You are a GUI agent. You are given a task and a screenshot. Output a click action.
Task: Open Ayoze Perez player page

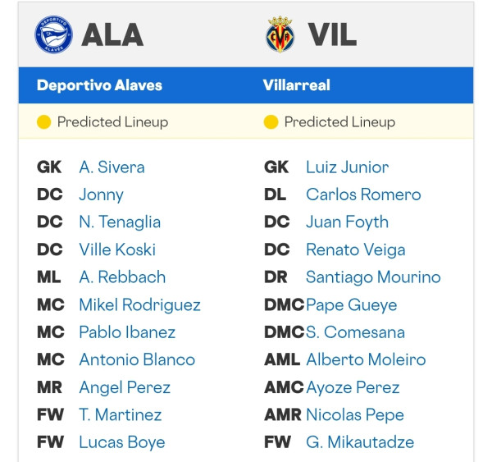pyautogui.click(x=353, y=387)
